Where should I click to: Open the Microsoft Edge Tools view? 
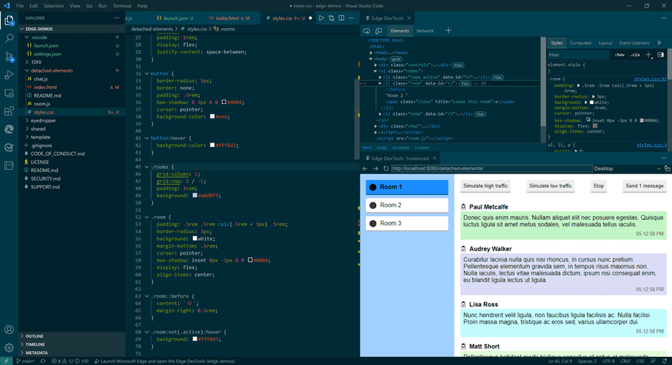pyautogui.click(x=9, y=129)
